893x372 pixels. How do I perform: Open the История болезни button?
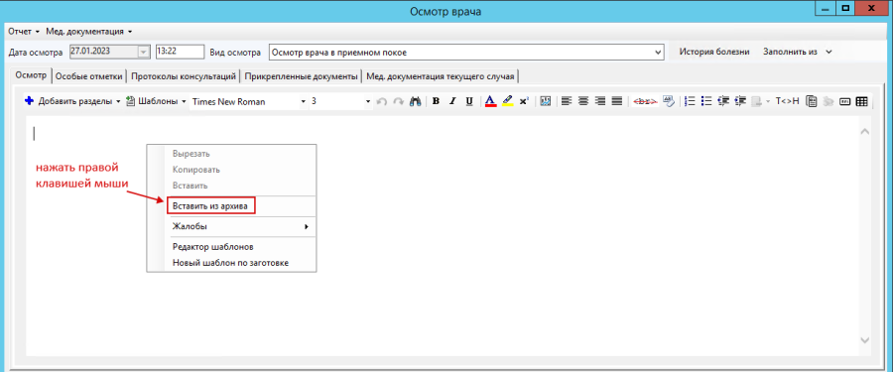[x=714, y=52]
